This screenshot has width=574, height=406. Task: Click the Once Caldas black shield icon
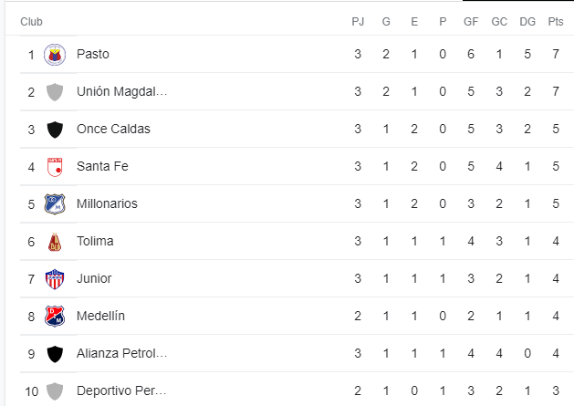(55, 130)
